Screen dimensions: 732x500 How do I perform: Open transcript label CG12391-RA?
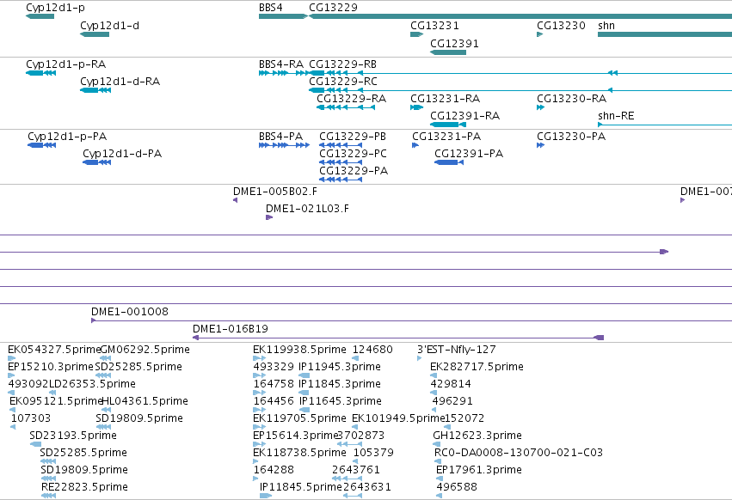[465, 116]
